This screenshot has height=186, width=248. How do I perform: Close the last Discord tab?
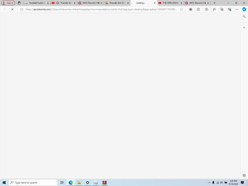tap(208, 3)
